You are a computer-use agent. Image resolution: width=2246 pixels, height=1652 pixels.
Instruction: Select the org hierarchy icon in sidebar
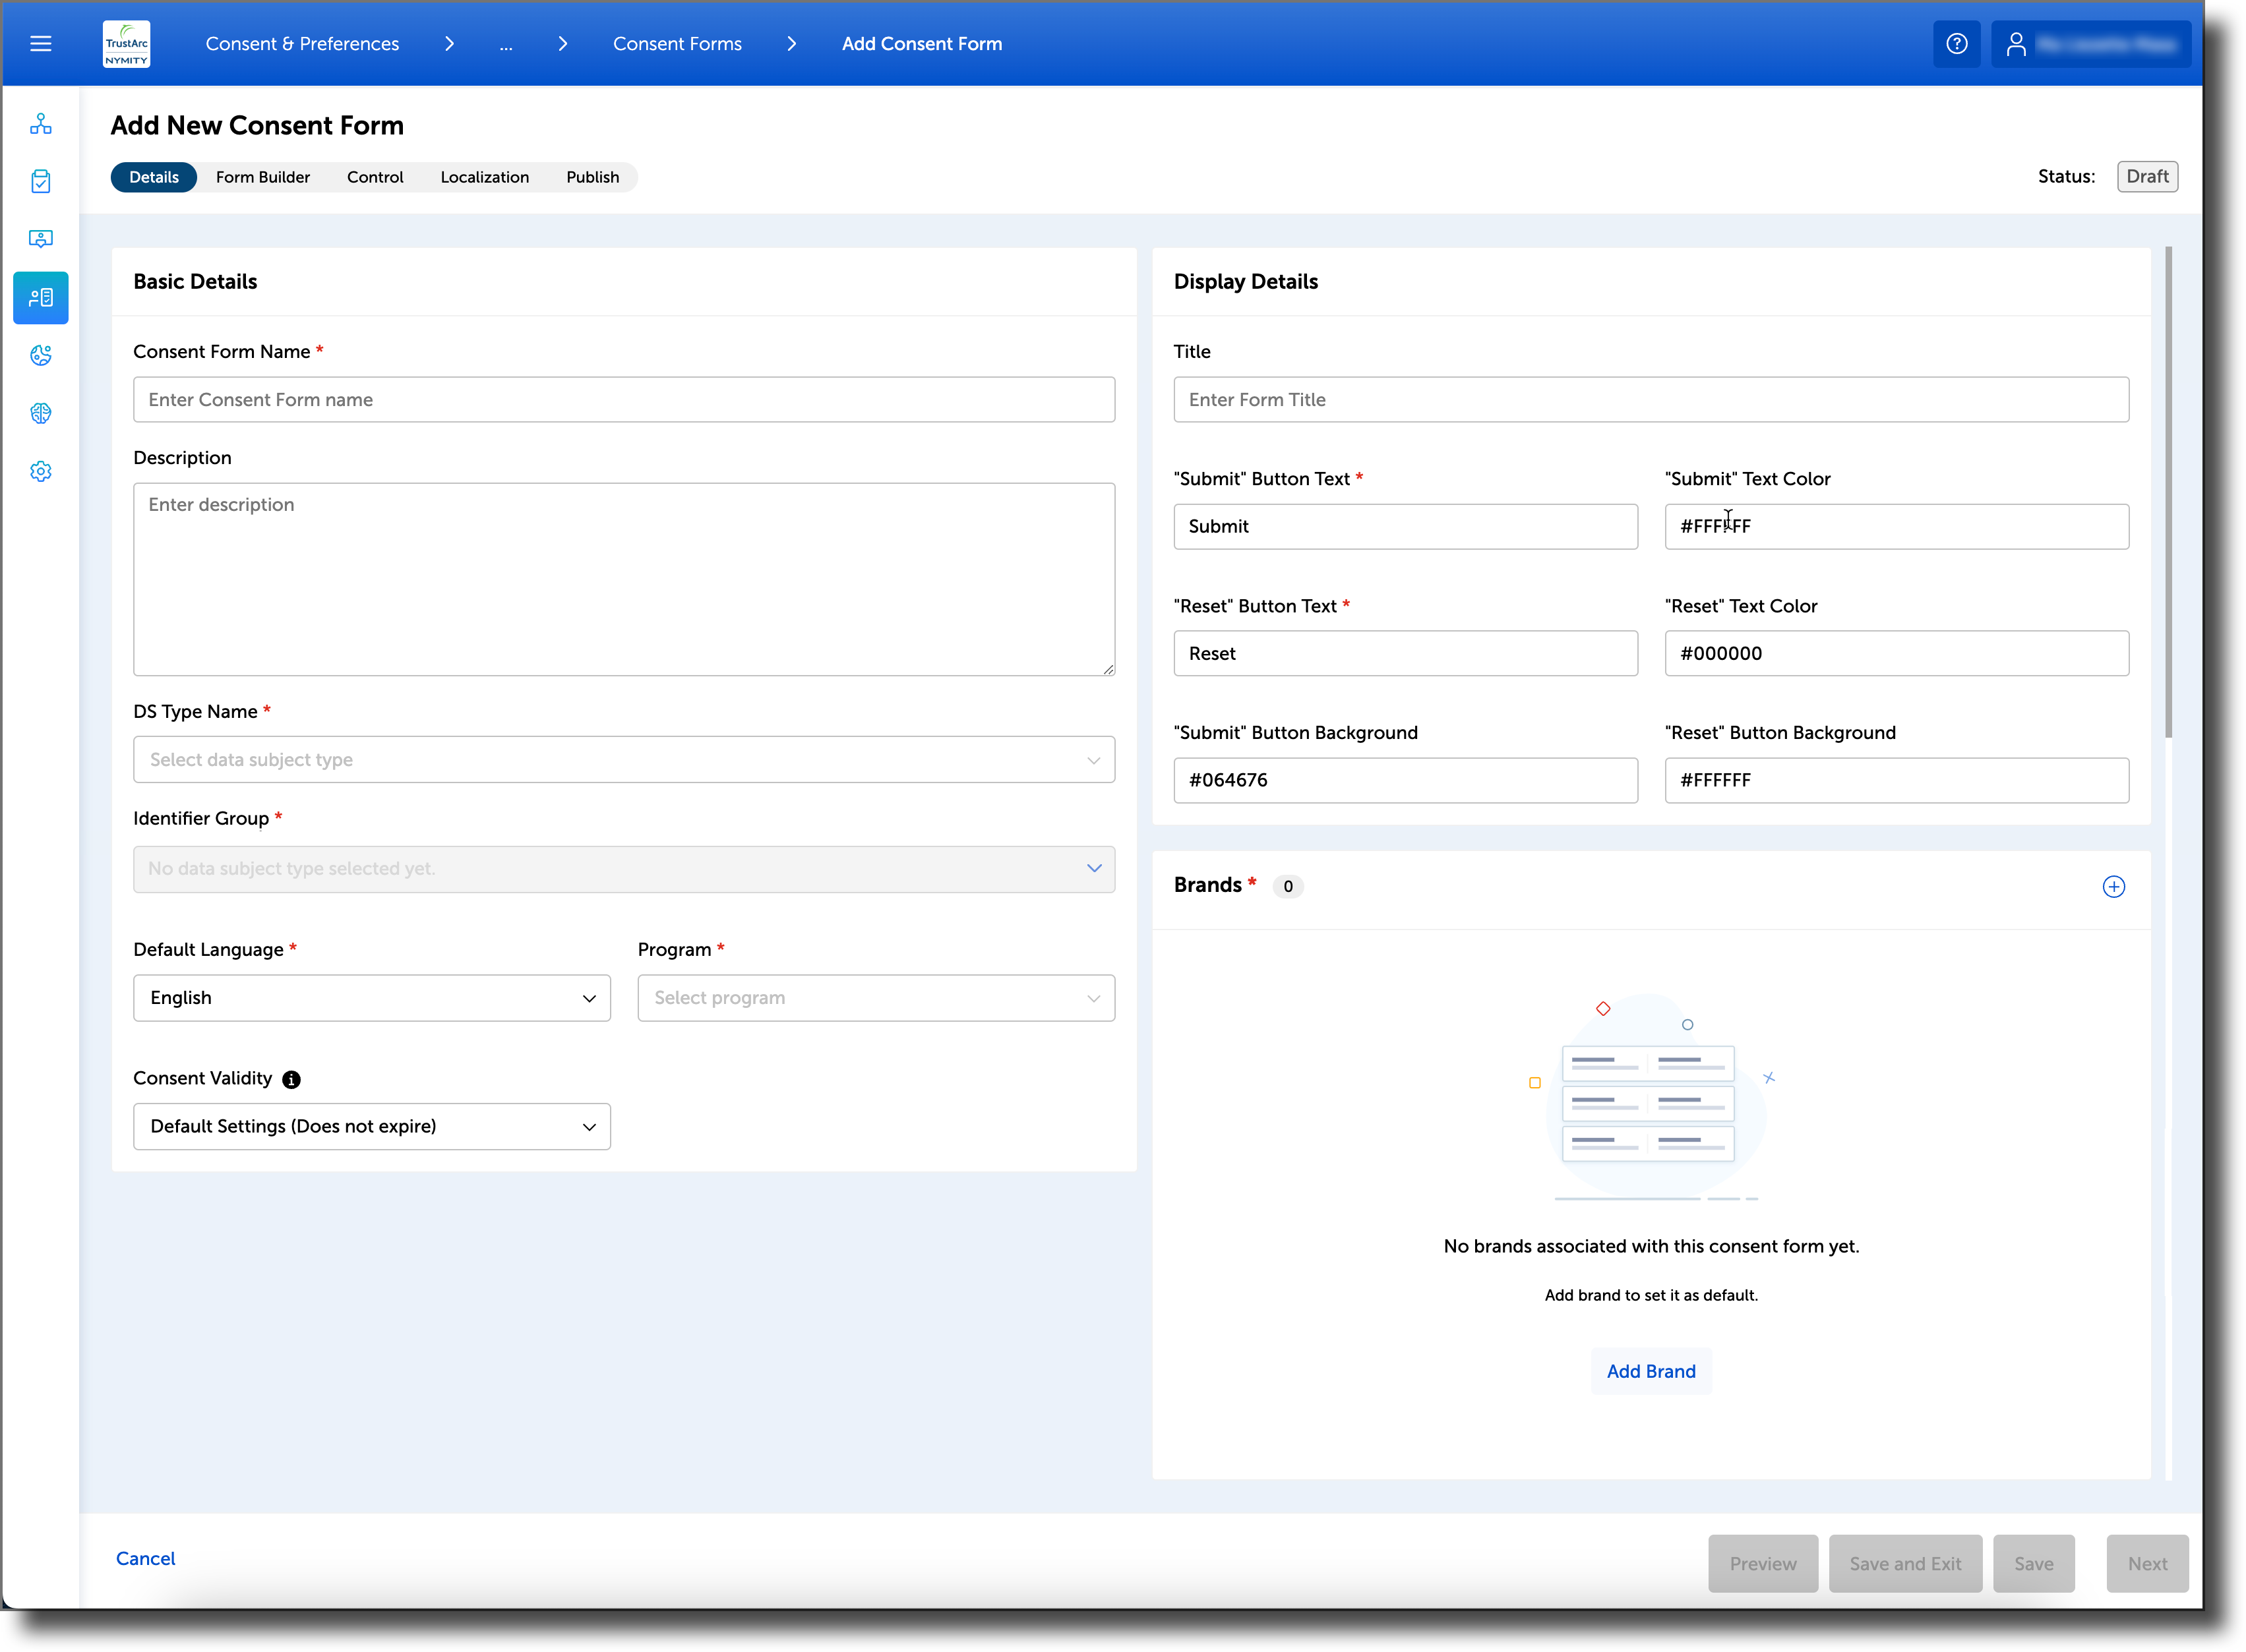[40, 123]
